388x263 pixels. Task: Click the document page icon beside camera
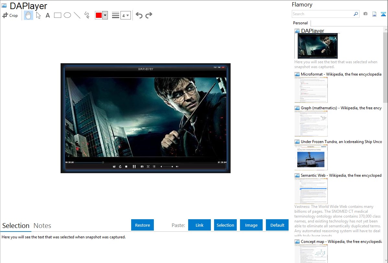tap(374, 14)
